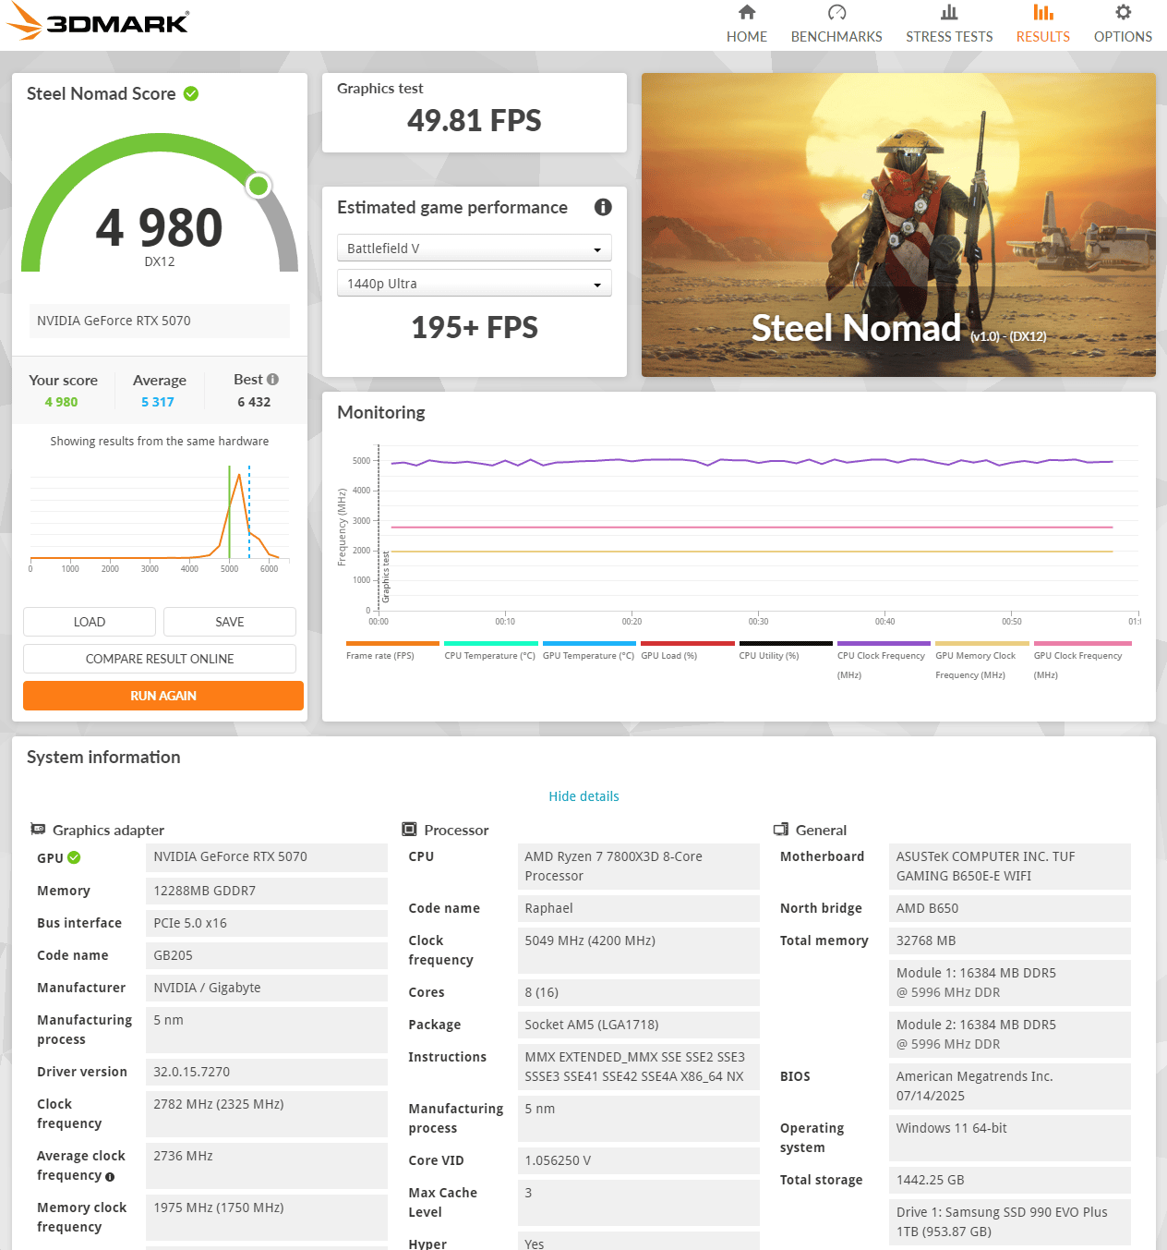Click the Socket AM5 (LGA1718) package value
Viewport: 1167px width, 1250px height.
638,1025
